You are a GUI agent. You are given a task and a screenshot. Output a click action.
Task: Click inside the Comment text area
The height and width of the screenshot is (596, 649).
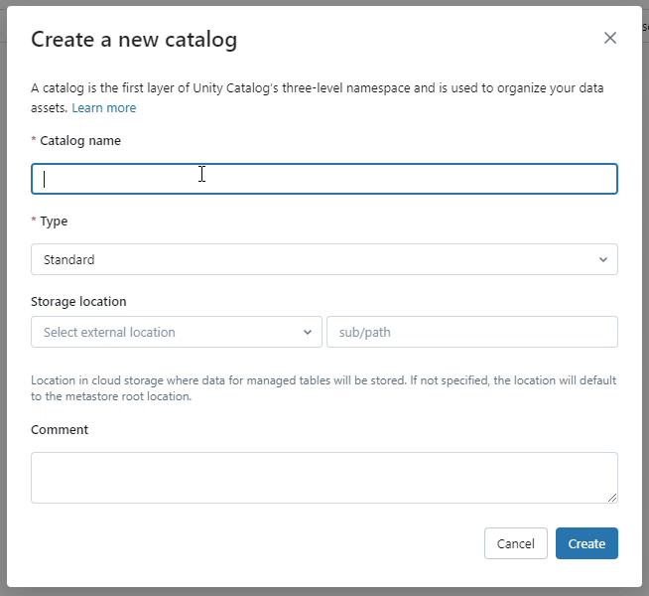click(324, 477)
